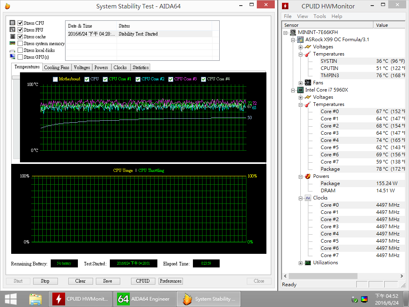Switch to the Voltages tab
The width and height of the screenshot is (409, 307).
click(81, 67)
